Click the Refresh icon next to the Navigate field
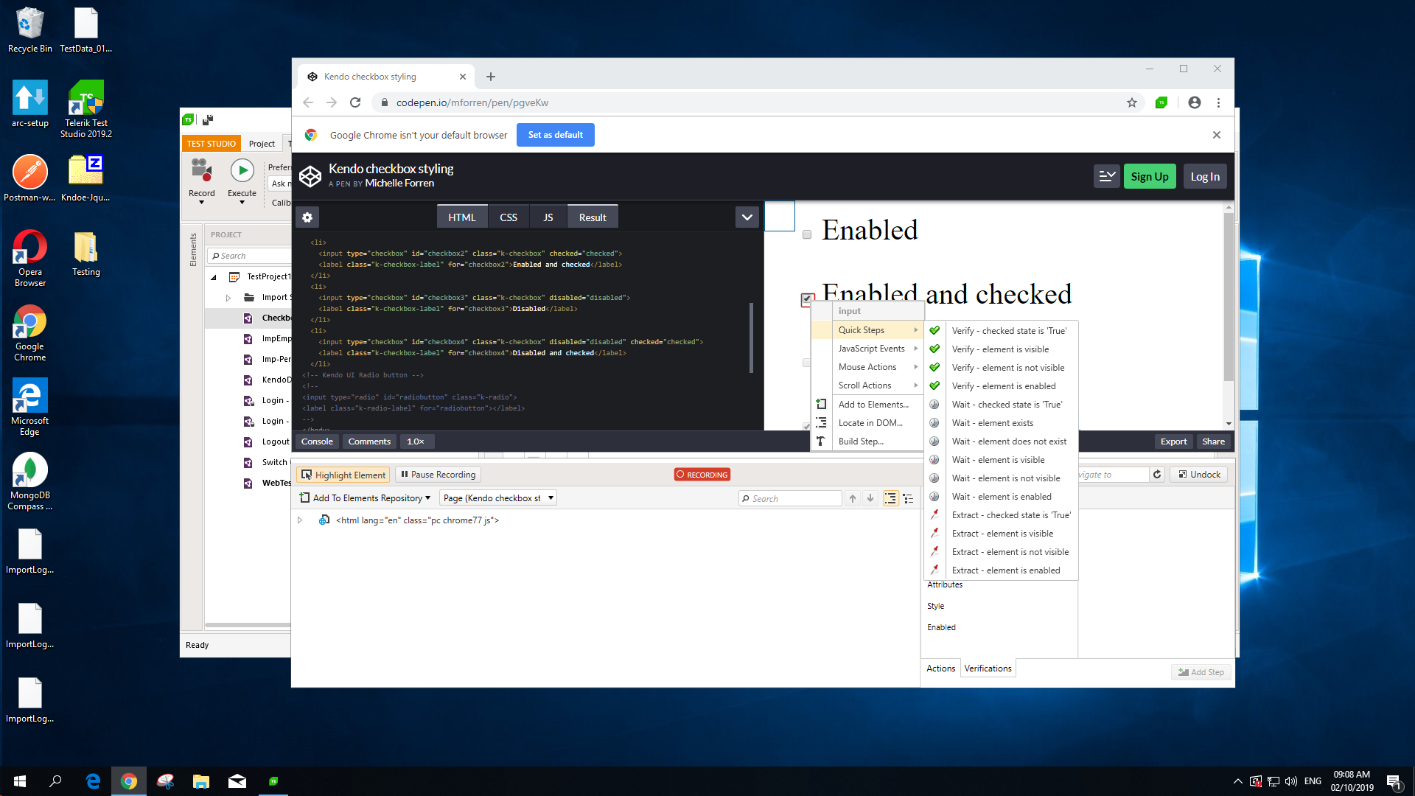This screenshot has width=1415, height=796. (x=1157, y=475)
